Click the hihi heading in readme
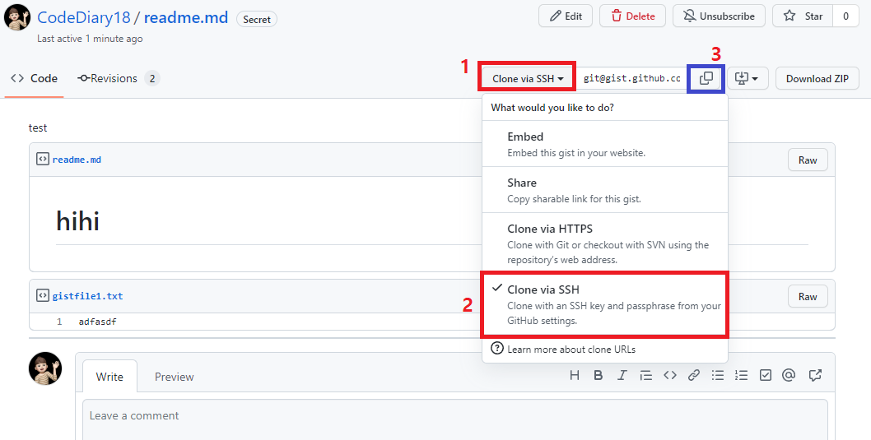The width and height of the screenshot is (871, 440). 77,221
